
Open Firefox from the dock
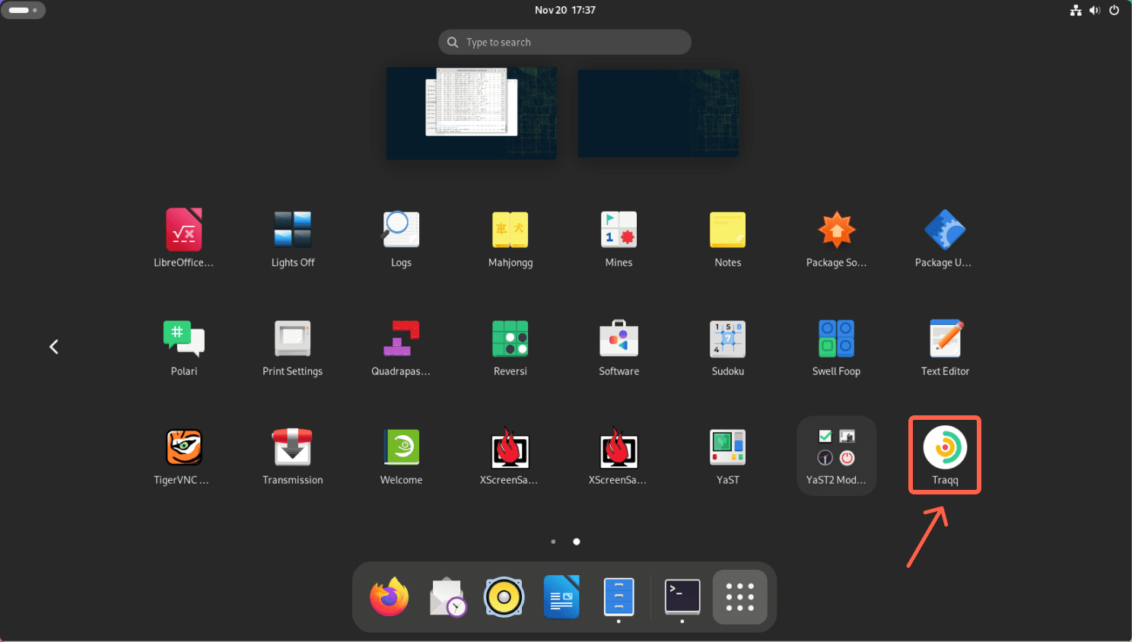(390, 597)
